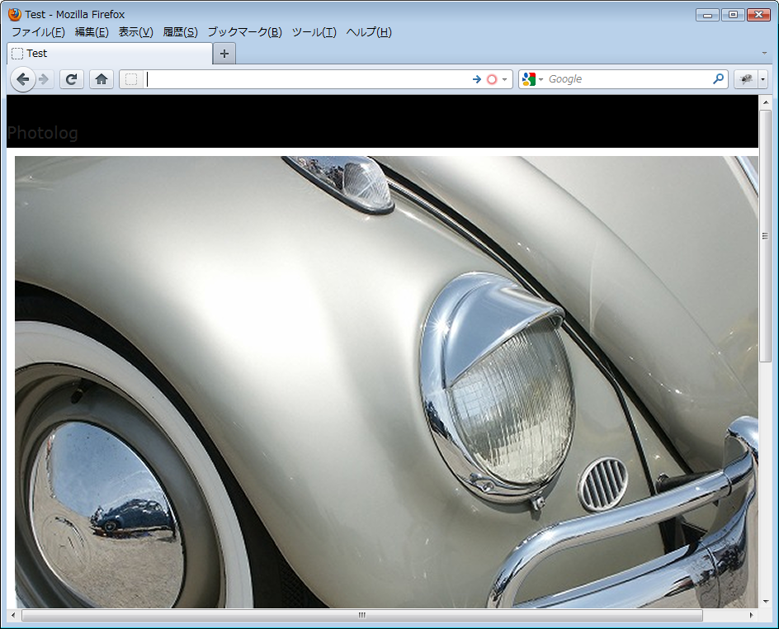This screenshot has height=629, width=779.
Task: Go back using the Back arrow button
Action: tap(23, 79)
